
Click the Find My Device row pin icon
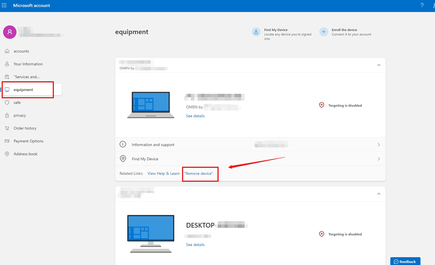(123, 159)
